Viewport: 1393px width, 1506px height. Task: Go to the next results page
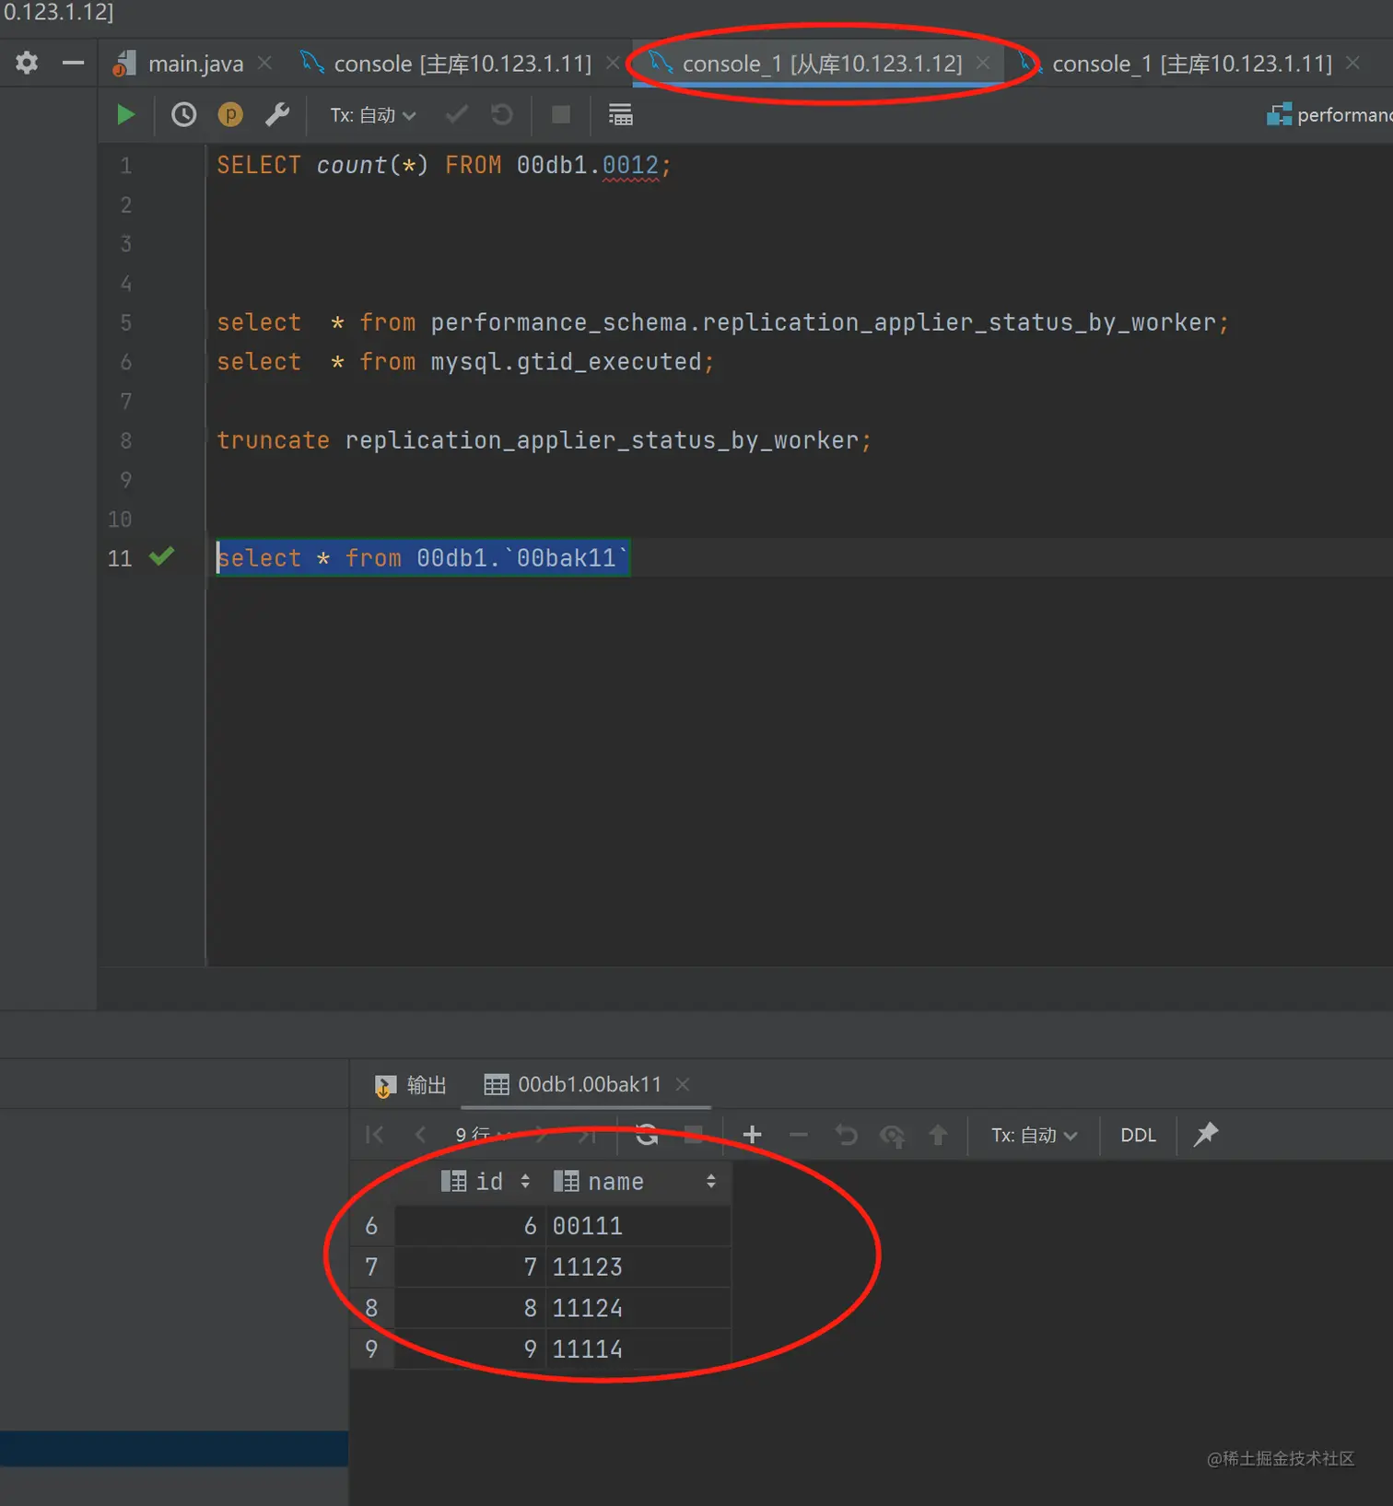[543, 1135]
